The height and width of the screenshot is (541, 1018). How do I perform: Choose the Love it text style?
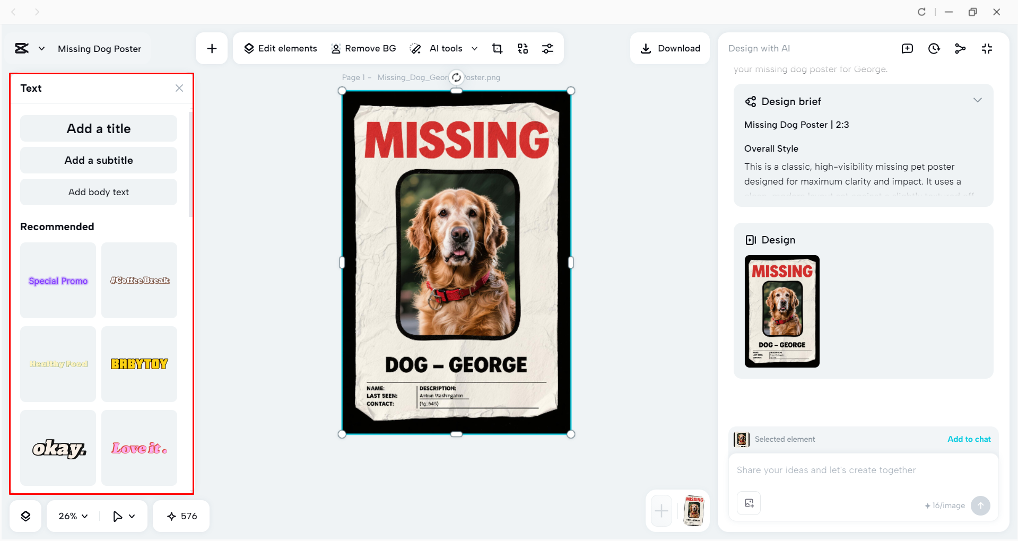[x=140, y=448]
